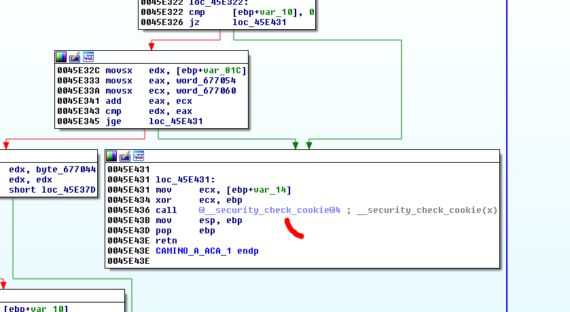Follow loc_45E431 in the jz instruction
The width and height of the screenshot is (570, 312).
point(259,22)
